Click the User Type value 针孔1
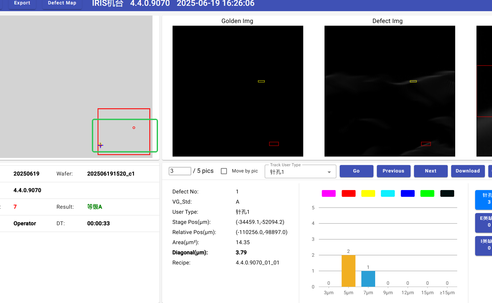This screenshot has height=303, width=492. tap(242, 212)
